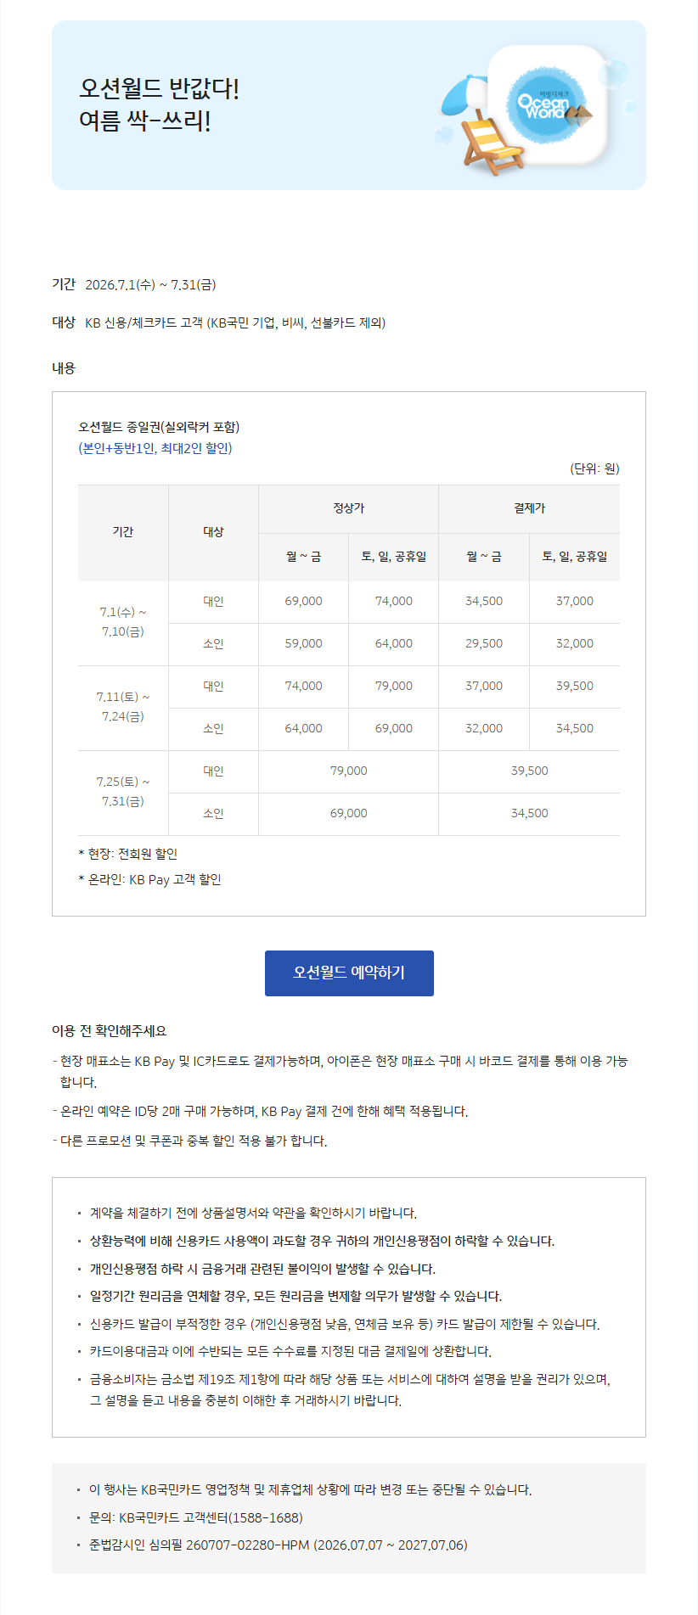Click the blue 본인+동반1인 discount note
Viewport: 698px width, 1615px height.
[x=155, y=448]
